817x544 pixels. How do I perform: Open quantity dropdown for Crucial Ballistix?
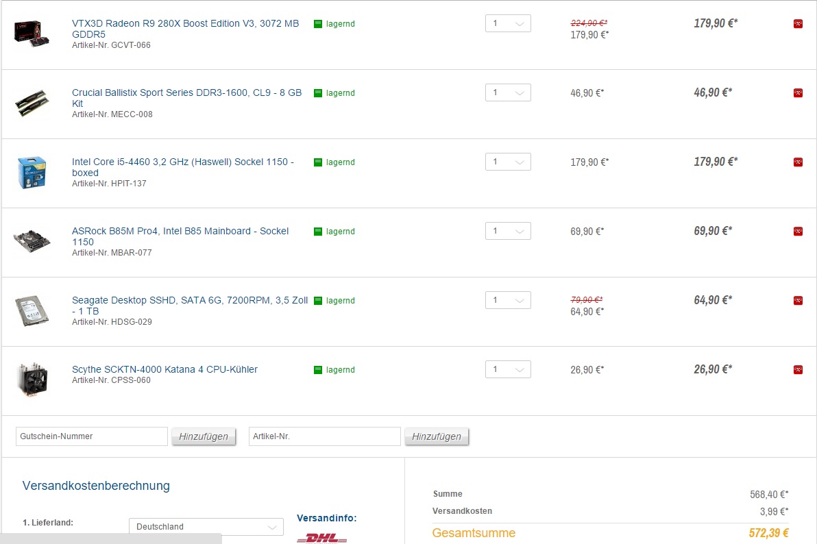pos(508,92)
